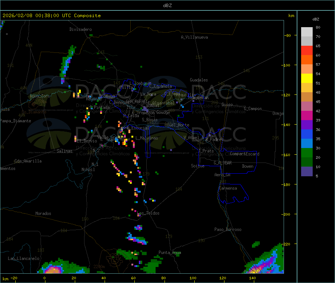Select the 42 dBZ pink swatch
The image size is (335, 283).
point(307,106)
